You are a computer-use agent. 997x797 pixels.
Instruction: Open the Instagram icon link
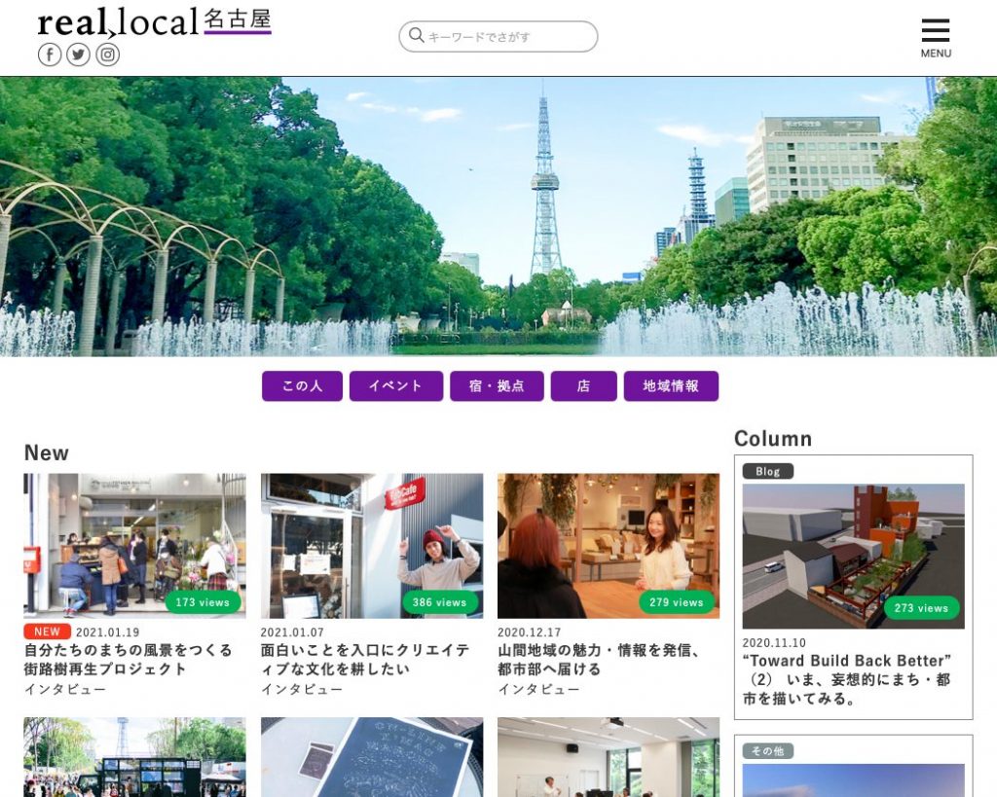(x=108, y=54)
